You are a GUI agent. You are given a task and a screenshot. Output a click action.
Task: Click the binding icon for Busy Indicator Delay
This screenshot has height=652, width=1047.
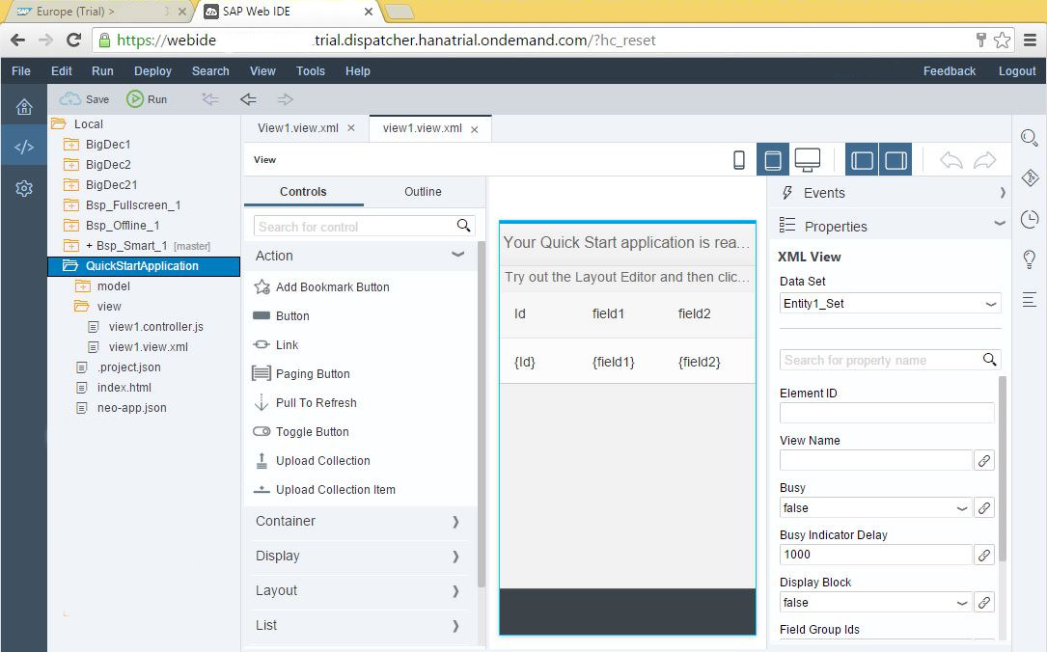984,556
